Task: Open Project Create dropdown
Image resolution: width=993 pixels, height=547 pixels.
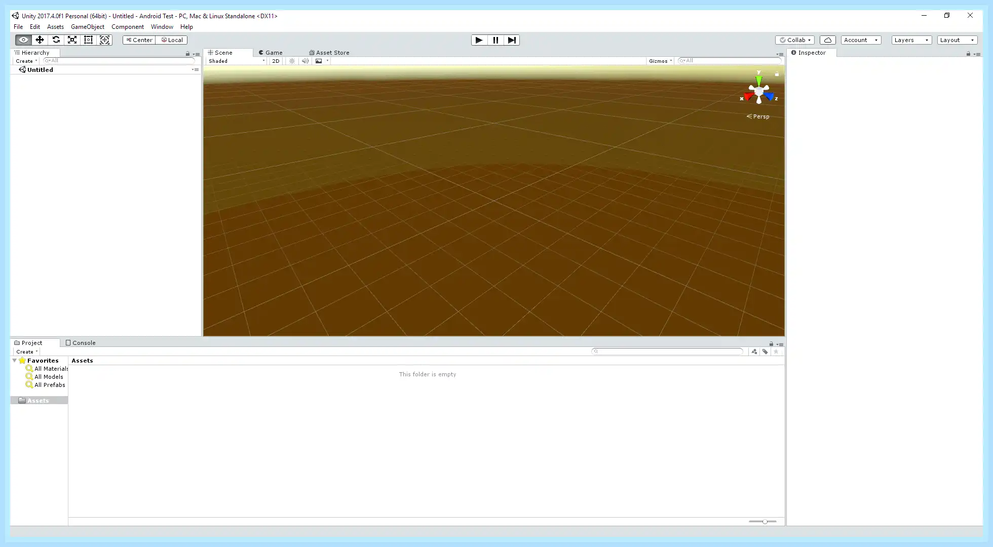Action: 27,351
